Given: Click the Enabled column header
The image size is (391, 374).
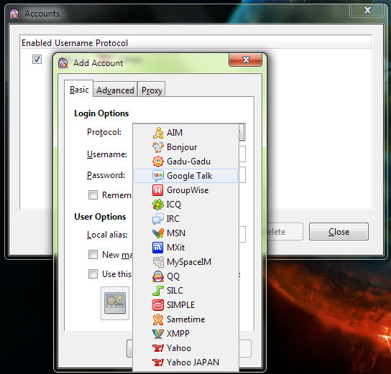Looking at the screenshot, I should click(x=37, y=43).
